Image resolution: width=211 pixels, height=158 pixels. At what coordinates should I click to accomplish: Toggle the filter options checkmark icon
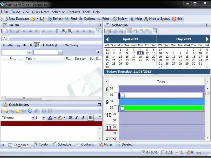37,45
